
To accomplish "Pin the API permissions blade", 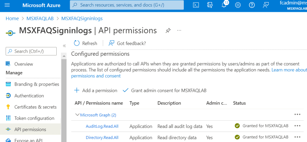I will click(168, 31).
